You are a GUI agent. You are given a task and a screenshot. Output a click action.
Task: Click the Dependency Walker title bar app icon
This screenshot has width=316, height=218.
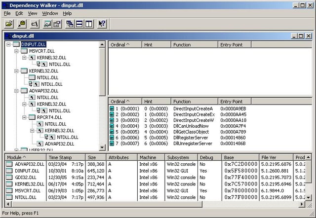(x=5, y=5)
